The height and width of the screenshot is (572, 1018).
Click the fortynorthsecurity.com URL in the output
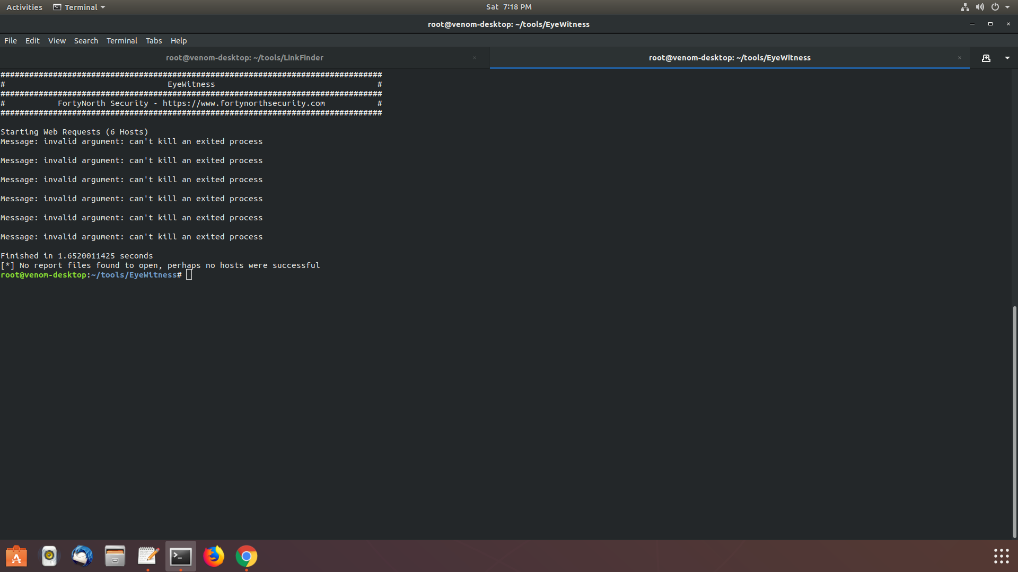coord(243,103)
